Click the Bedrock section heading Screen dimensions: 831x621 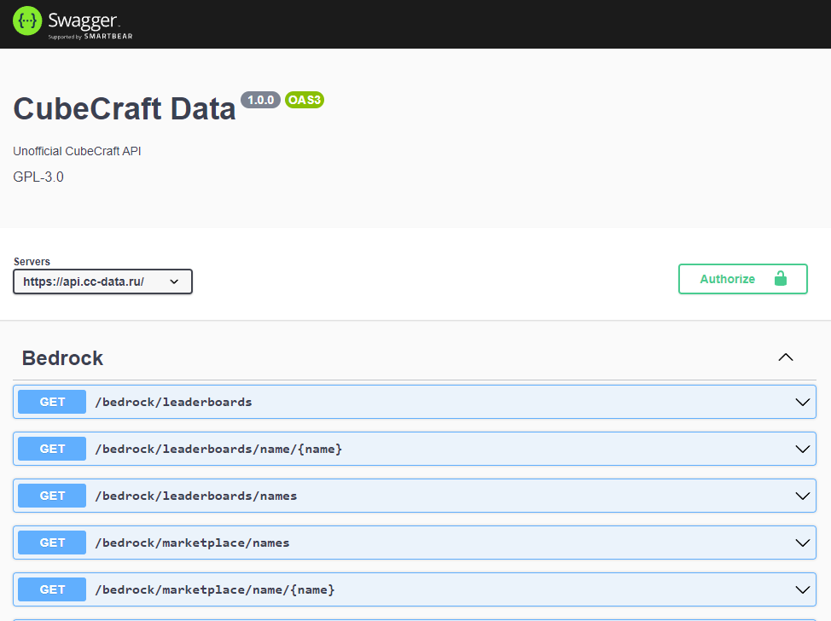pos(62,358)
